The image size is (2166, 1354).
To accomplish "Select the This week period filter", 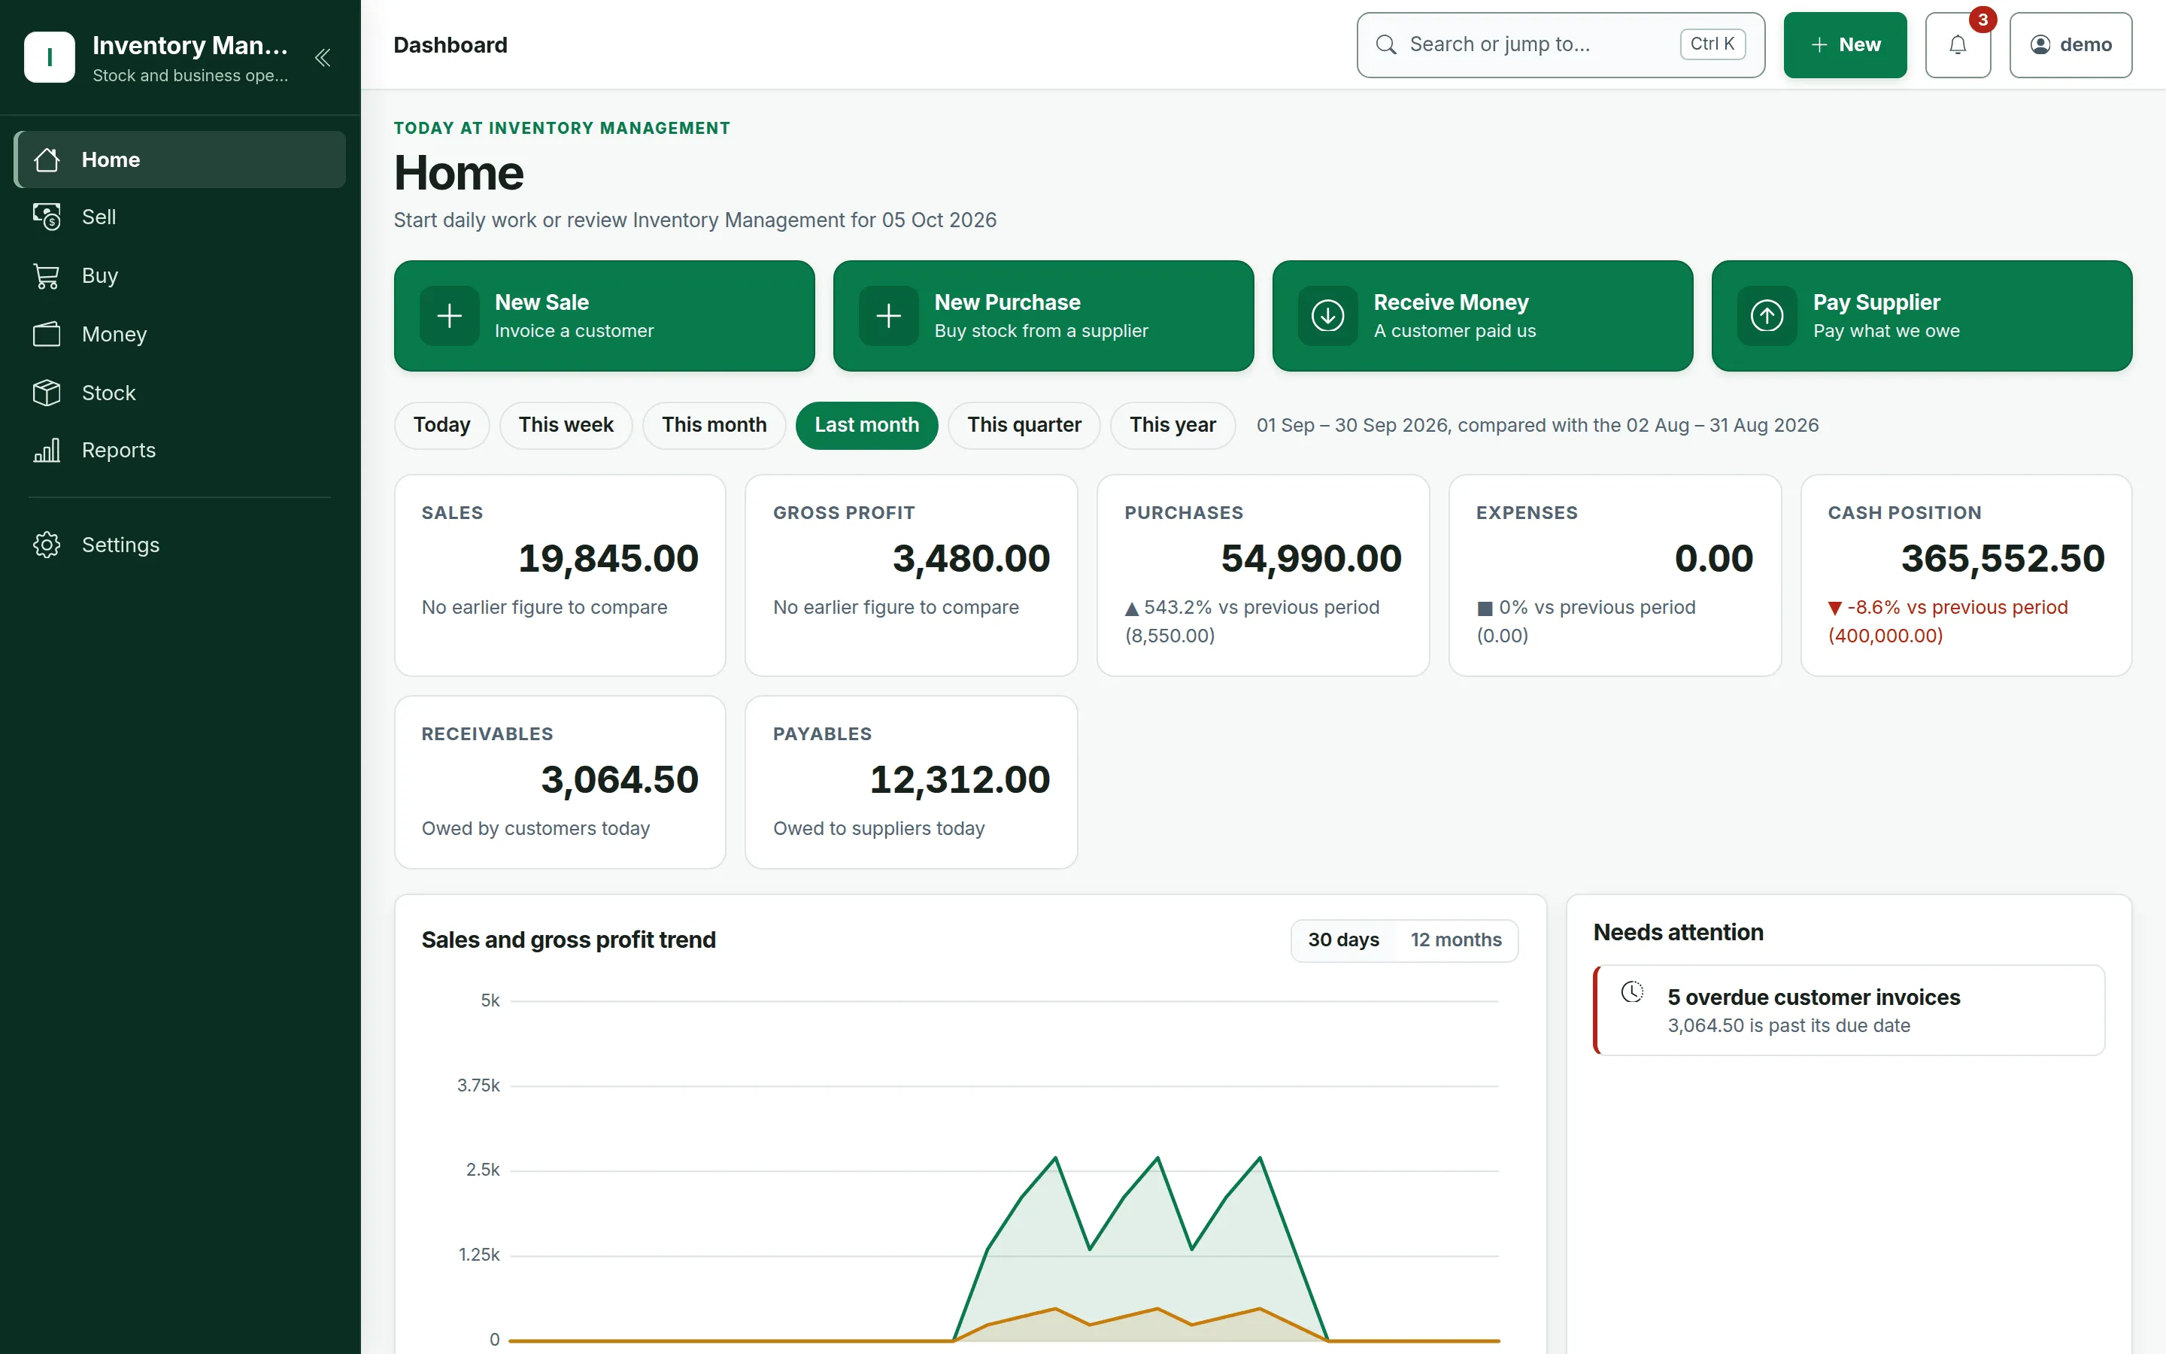I will coord(566,425).
